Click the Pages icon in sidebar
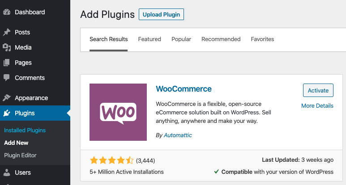 (7, 63)
